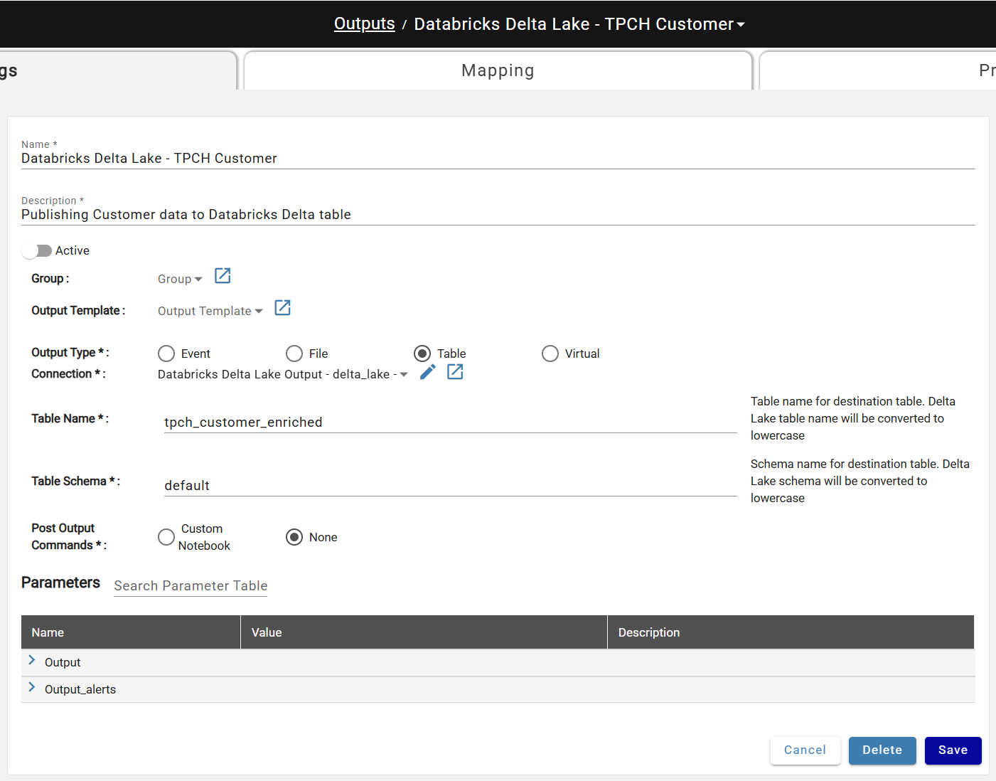Navigate back via the Outputs breadcrumb
This screenshot has width=996, height=781.
pyautogui.click(x=364, y=23)
